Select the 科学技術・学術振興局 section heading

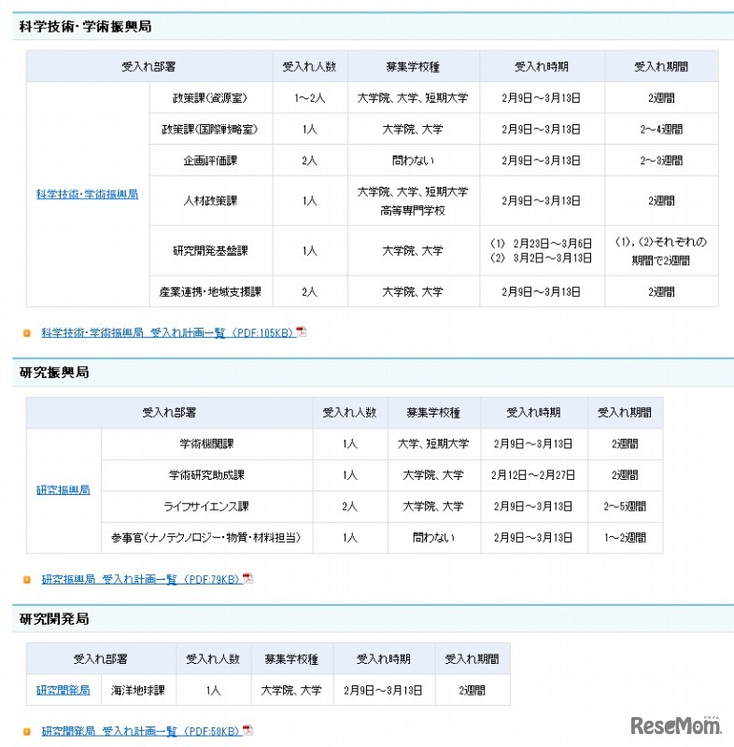(86, 26)
